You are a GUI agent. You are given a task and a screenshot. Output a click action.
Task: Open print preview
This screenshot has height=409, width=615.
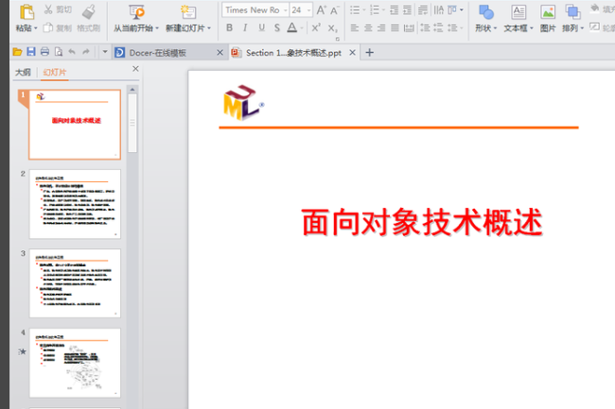click(59, 52)
